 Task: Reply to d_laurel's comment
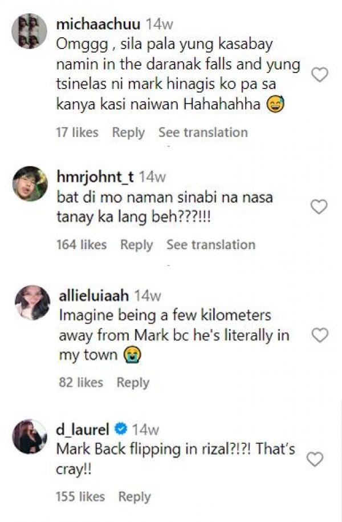(x=135, y=497)
